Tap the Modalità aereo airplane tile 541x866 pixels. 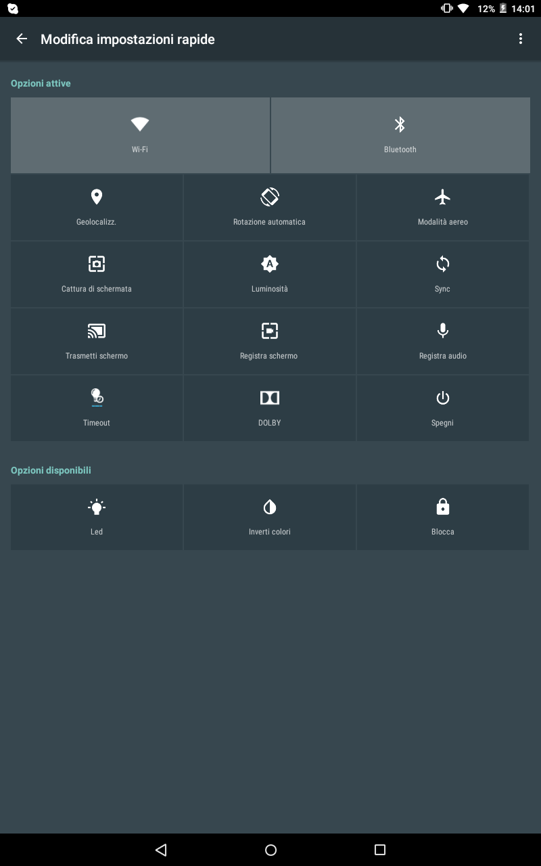click(x=442, y=207)
